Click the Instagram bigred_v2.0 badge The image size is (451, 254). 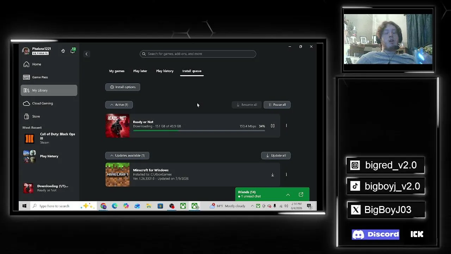click(385, 165)
